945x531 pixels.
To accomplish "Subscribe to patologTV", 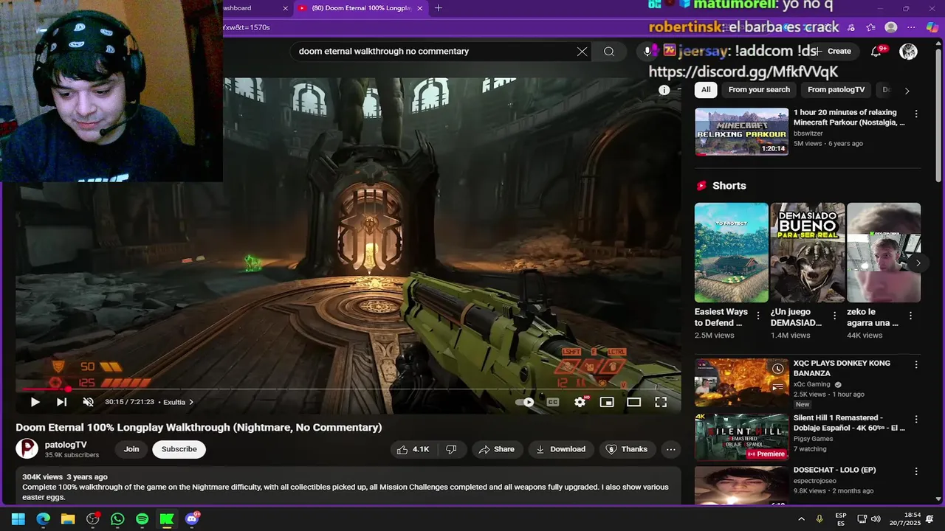I will [179, 449].
